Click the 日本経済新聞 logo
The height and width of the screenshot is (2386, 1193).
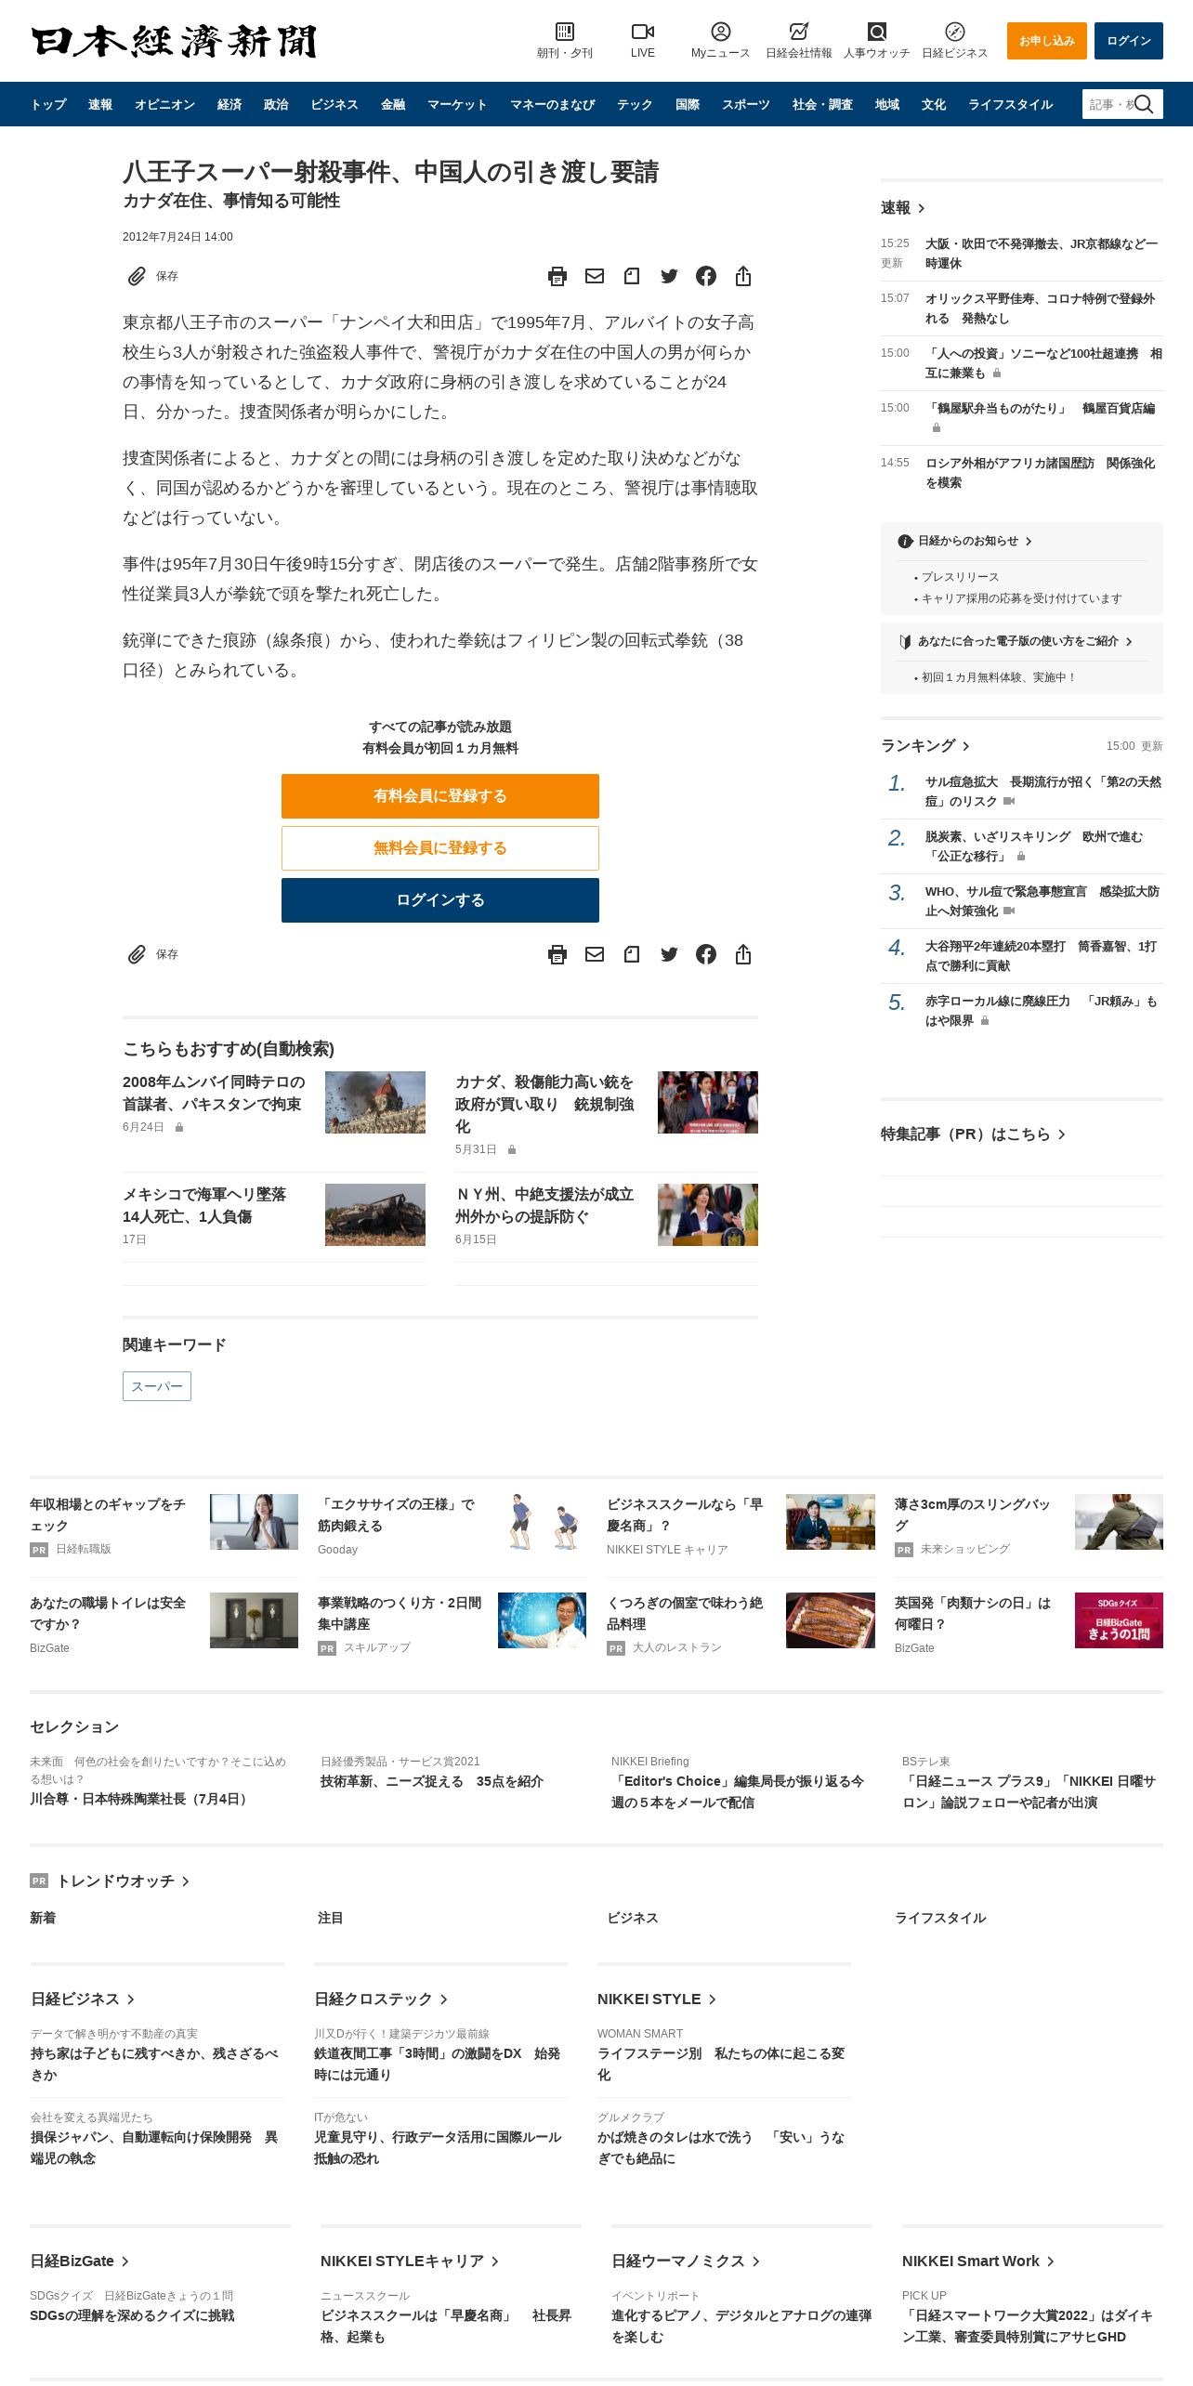point(174,41)
